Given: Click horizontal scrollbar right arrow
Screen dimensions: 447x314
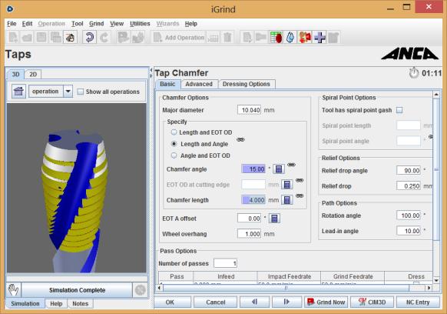Looking at the screenshot, I should click(x=429, y=288).
